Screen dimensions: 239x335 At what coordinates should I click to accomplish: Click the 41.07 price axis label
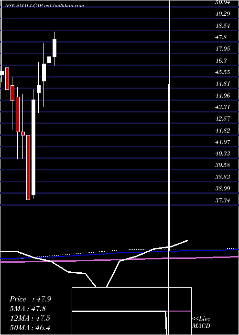[x=223, y=142]
